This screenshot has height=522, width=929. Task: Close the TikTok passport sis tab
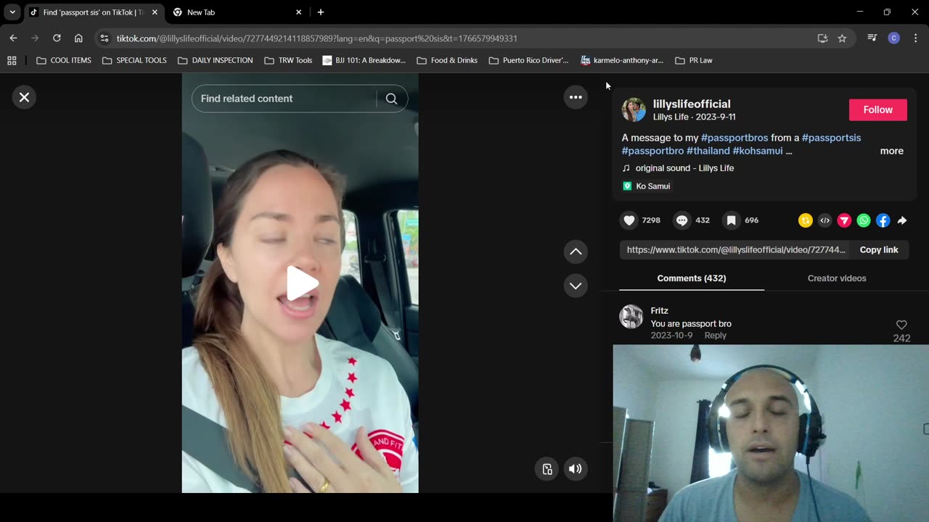point(155,12)
